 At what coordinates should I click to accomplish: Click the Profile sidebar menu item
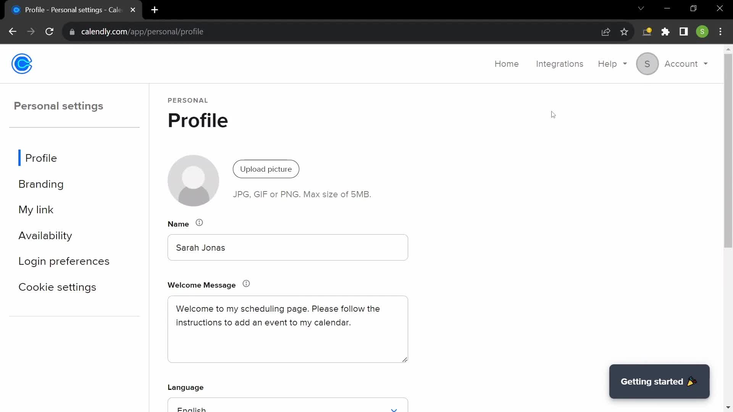click(41, 158)
